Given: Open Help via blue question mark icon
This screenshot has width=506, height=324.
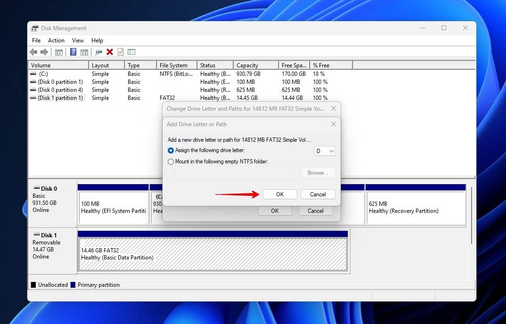Looking at the screenshot, I should 73,52.
